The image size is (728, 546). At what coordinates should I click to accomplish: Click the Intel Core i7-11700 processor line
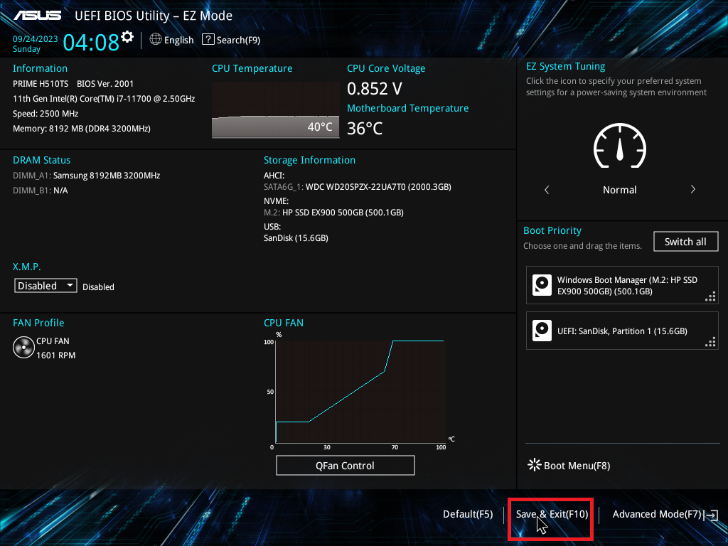(x=104, y=98)
